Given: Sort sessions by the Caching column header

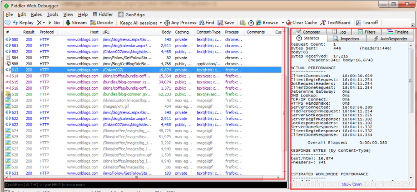Looking at the screenshot, I should [184, 32].
